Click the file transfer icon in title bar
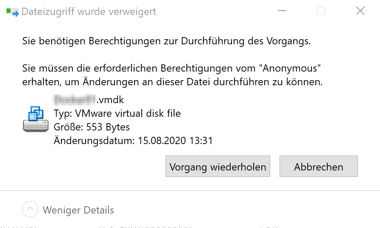The height and width of the screenshot is (228, 380). pos(12,12)
